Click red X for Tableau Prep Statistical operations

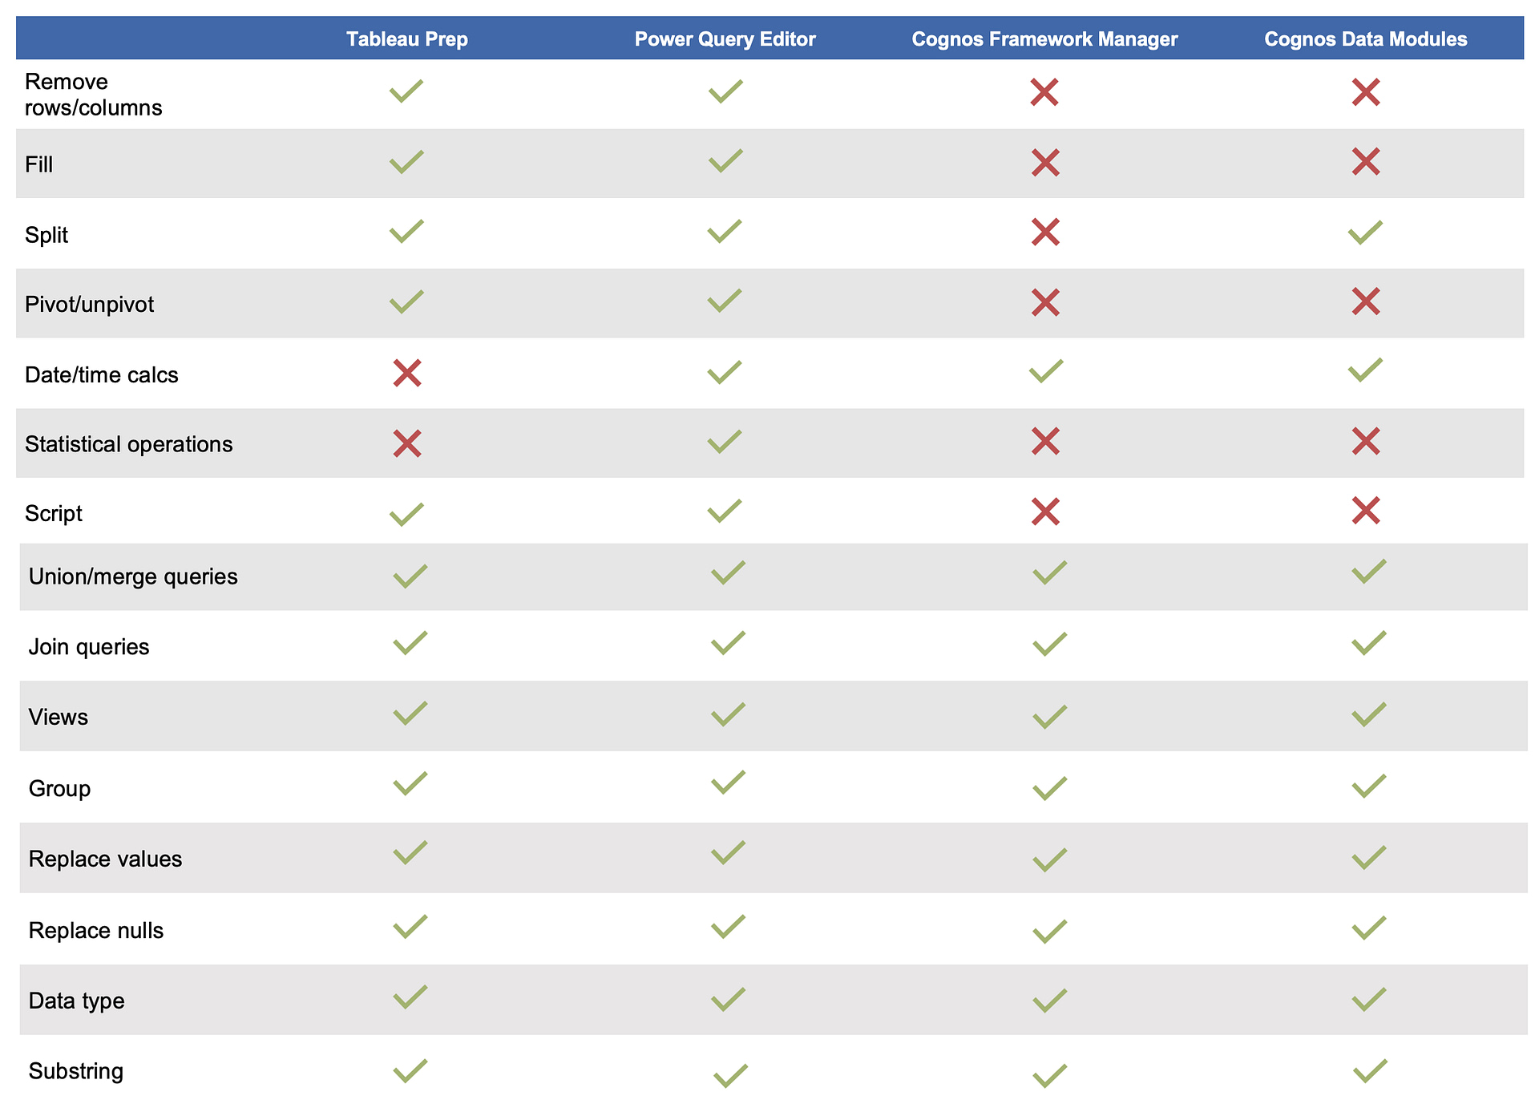[407, 443]
